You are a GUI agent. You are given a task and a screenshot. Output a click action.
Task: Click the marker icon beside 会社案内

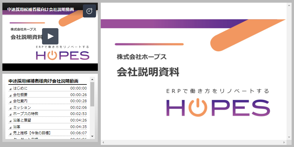[x=10, y=102]
